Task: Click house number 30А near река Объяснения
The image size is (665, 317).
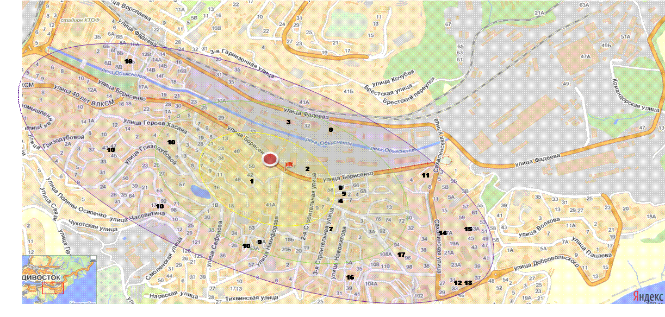Action: tap(221, 101)
